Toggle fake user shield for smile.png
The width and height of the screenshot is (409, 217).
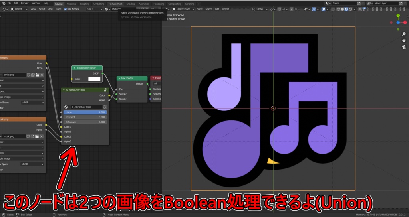click(x=28, y=75)
